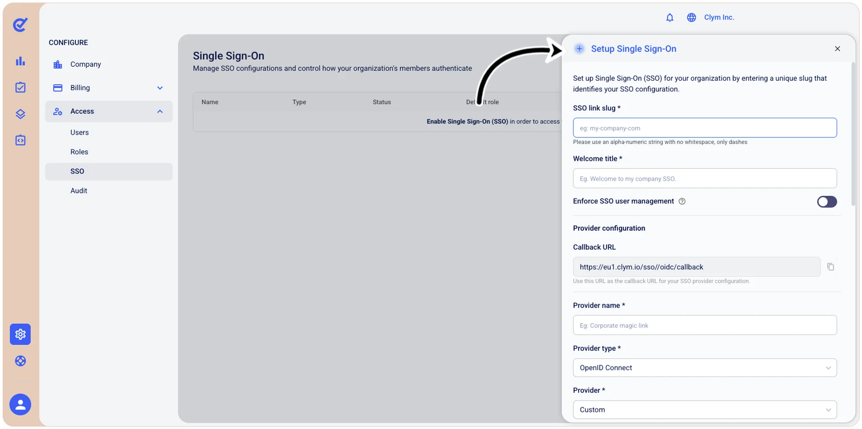Select the settings gear sidebar icon
Image resolution: width=862 pixels, height=429 pixels.
click(20, 334)
